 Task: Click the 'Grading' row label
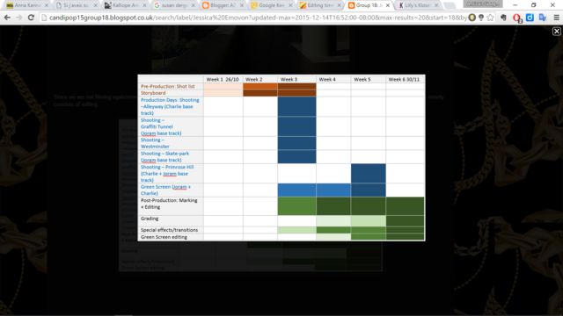point(150,219)
